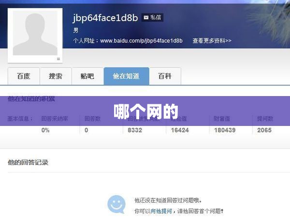The width and height of the screenshot is (290, 222).
Task: Click the 8332 value
Action: coord(135,130)
